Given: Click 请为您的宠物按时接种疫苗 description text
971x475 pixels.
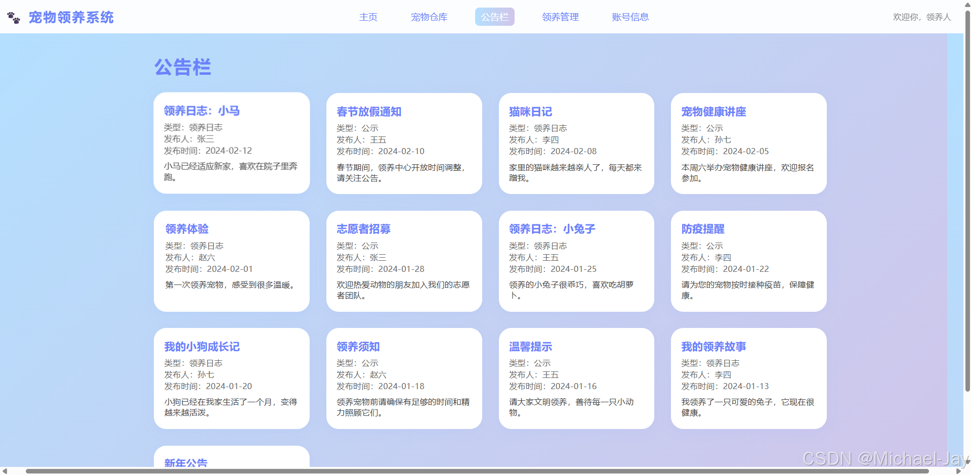Looking at the screenshot, I should coord(748,290).
